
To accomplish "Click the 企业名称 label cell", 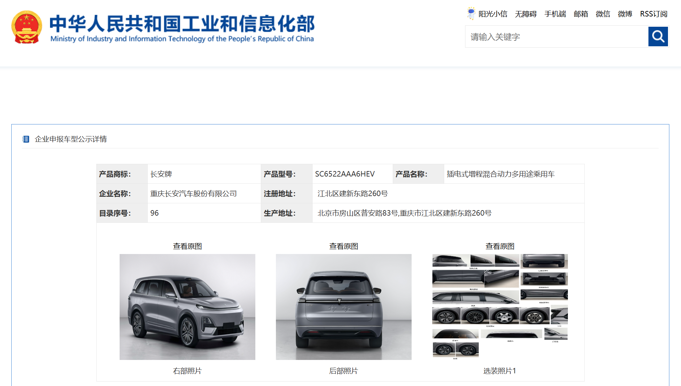I will 122,194.
